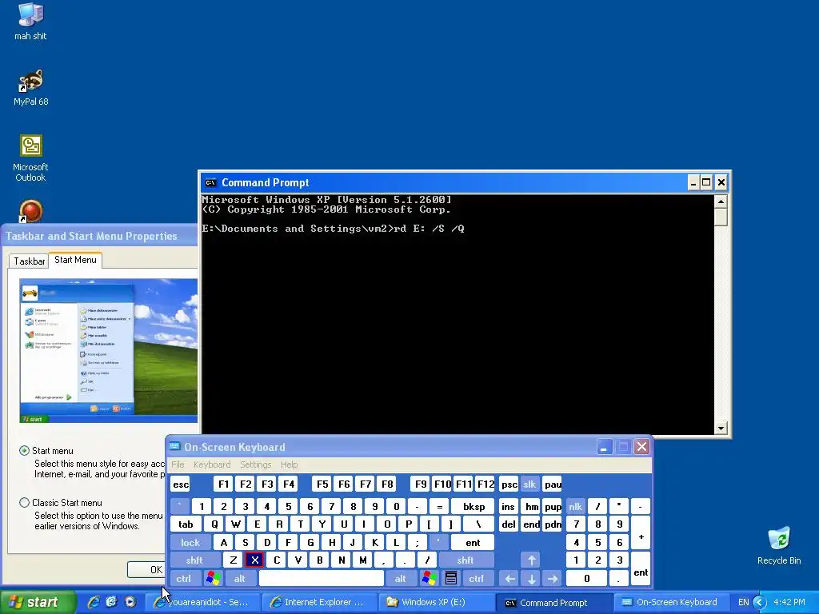Open the Help menu in On-Screen Keyboard
Viewport: 819px width, 614px height.
point(289,464)
